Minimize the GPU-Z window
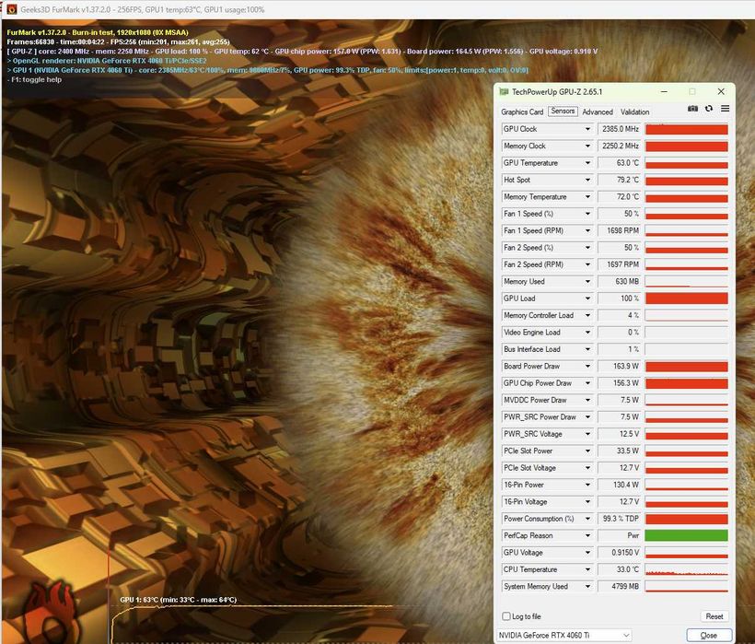The width and height of the screenshot is (755, 644). coord(664,91)
